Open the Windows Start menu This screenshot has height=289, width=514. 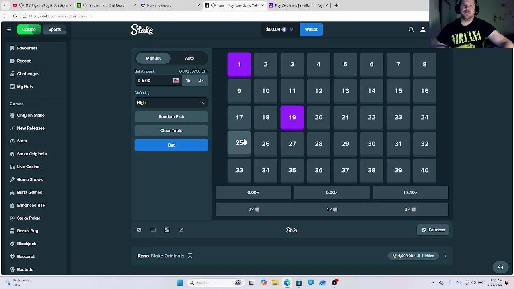(x=180, y=283)
